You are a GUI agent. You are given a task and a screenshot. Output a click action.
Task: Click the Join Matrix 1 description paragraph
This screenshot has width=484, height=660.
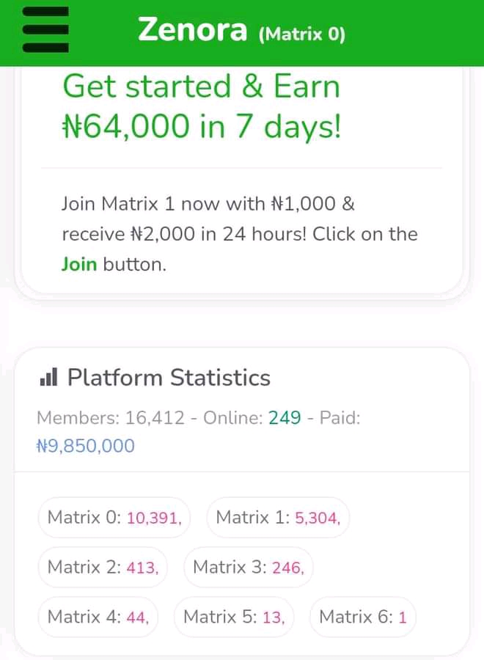[x=240, y=234]
